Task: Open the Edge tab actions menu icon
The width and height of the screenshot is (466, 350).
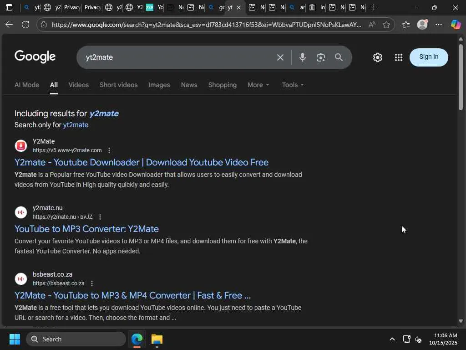Action: click(9, 7)
